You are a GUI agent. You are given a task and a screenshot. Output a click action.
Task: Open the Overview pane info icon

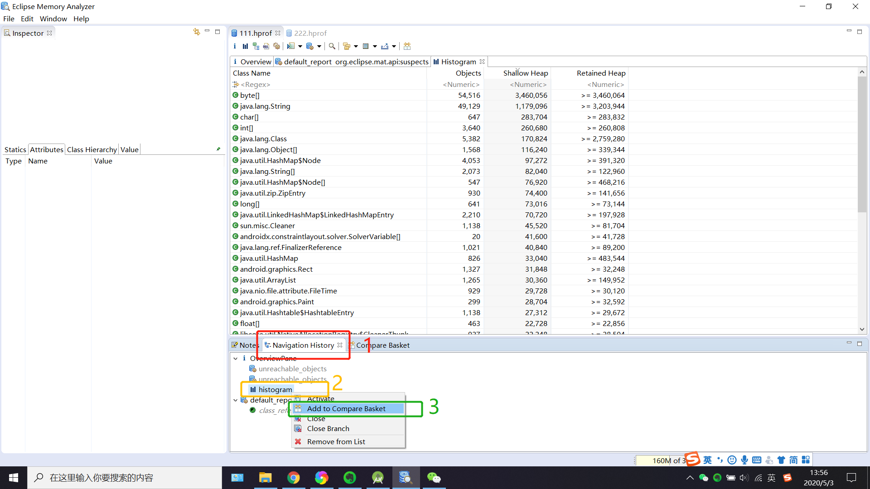tap(235, 46)
